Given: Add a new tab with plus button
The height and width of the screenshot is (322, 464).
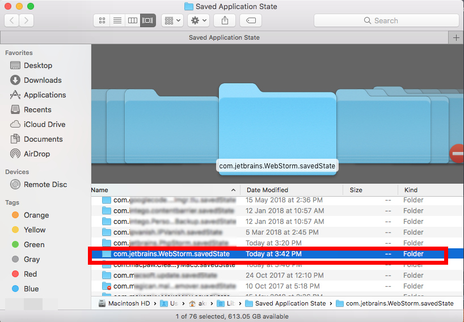Looking at the screenshot, I should pyautogui.click(x=456, y=37).
